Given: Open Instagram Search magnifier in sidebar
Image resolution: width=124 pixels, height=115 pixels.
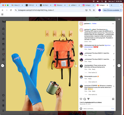Looking at the screenshot, I should pos(3,34).
